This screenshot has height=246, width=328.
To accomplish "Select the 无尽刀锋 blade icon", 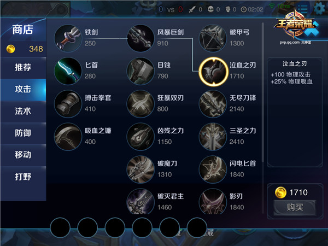I will pyautogui.click(x=213, y=104).
